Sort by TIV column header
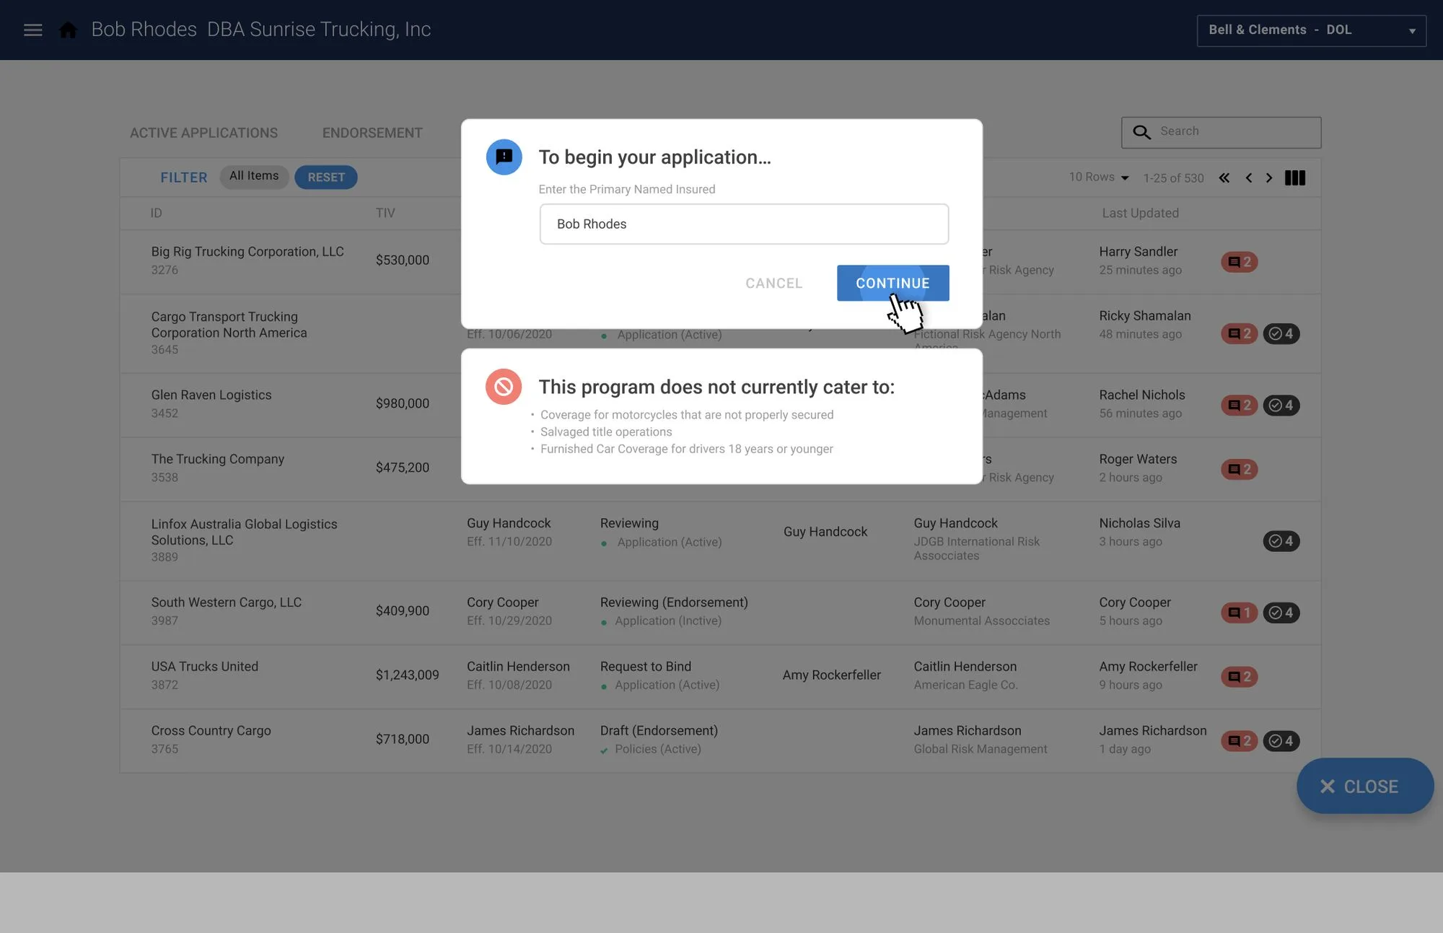1443x933 pixels. [x=385, y=213]
